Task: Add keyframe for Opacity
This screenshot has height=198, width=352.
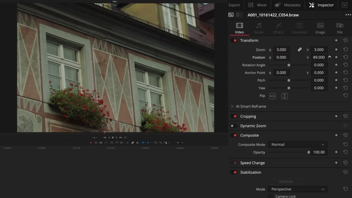Action: point(336,152)
